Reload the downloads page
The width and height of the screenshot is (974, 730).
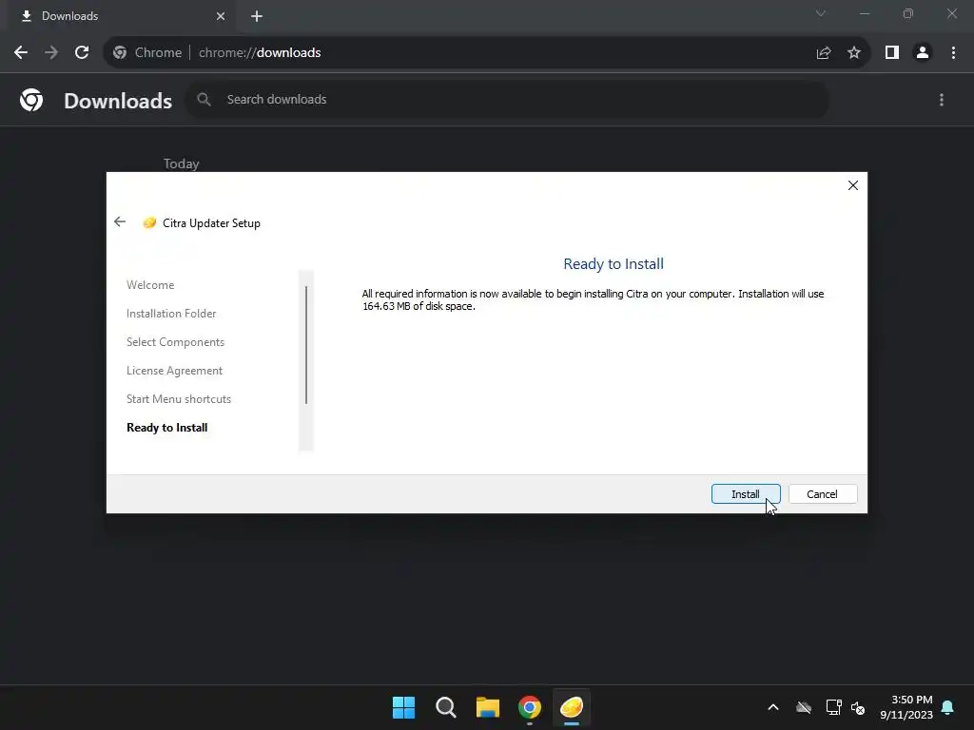click(x=82, y=53)
